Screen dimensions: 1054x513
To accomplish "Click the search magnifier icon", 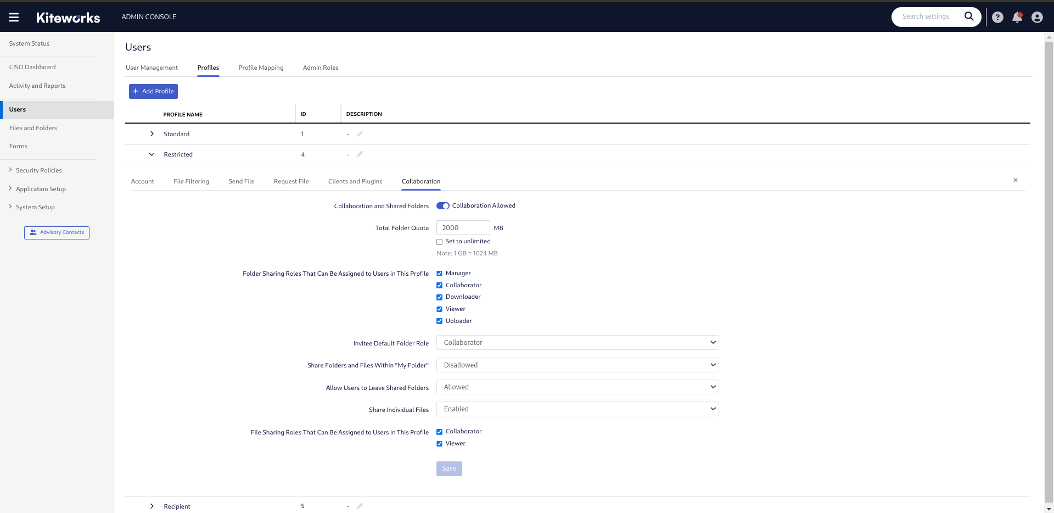I will click(x=969, y=16).
